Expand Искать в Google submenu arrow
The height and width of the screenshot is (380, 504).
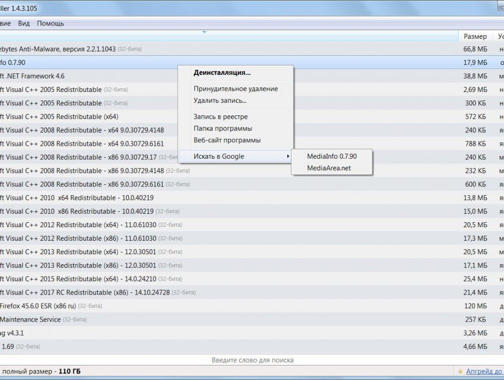pos(288,156)
